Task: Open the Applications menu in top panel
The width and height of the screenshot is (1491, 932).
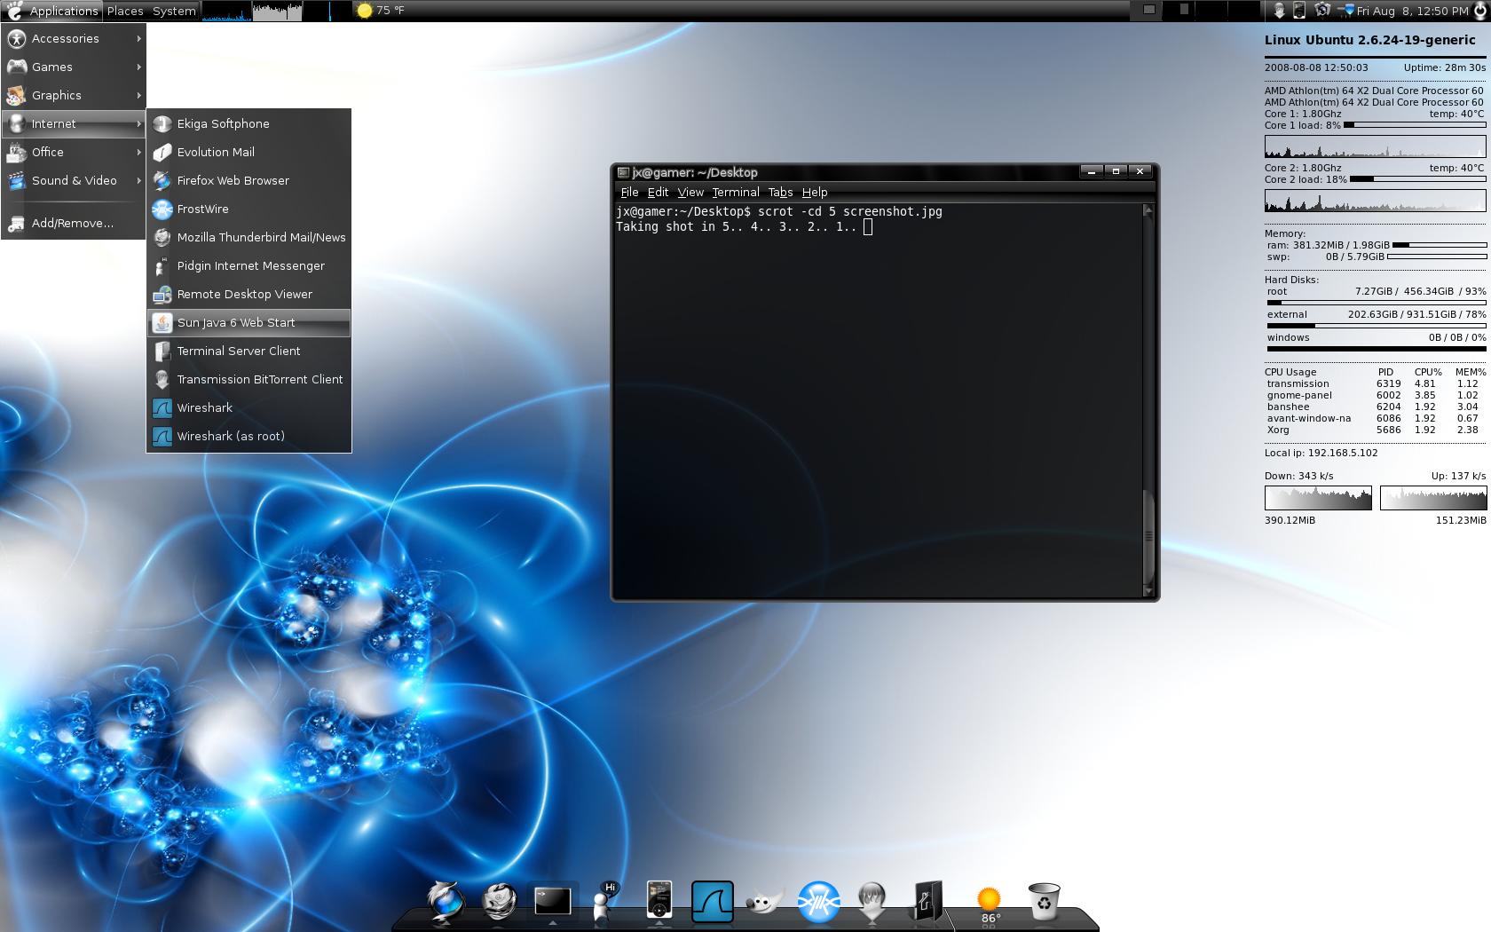Action: click(52, 11)
